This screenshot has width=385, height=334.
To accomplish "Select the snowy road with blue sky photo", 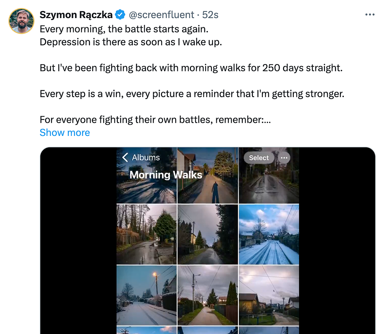I will coord(269,234).
